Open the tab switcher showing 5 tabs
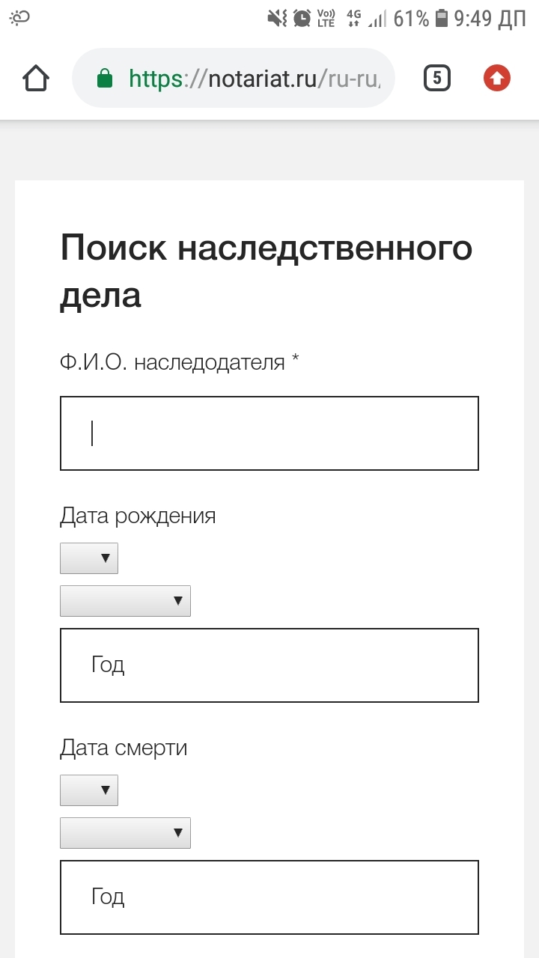The width and height of the screenshot is (539, 958). click(x=437, y=78)
